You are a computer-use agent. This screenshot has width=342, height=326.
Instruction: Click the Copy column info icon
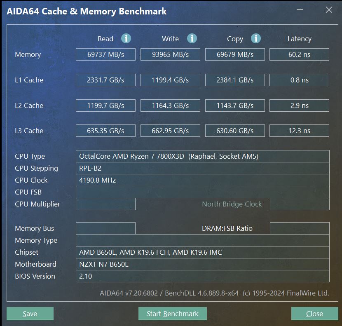(x=256, y=38)
